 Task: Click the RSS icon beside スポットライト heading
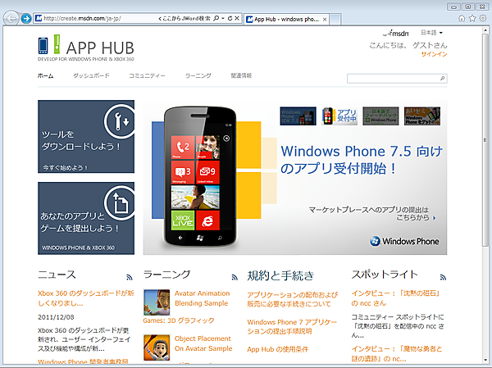pyautogui.click(x=443, y=277)
